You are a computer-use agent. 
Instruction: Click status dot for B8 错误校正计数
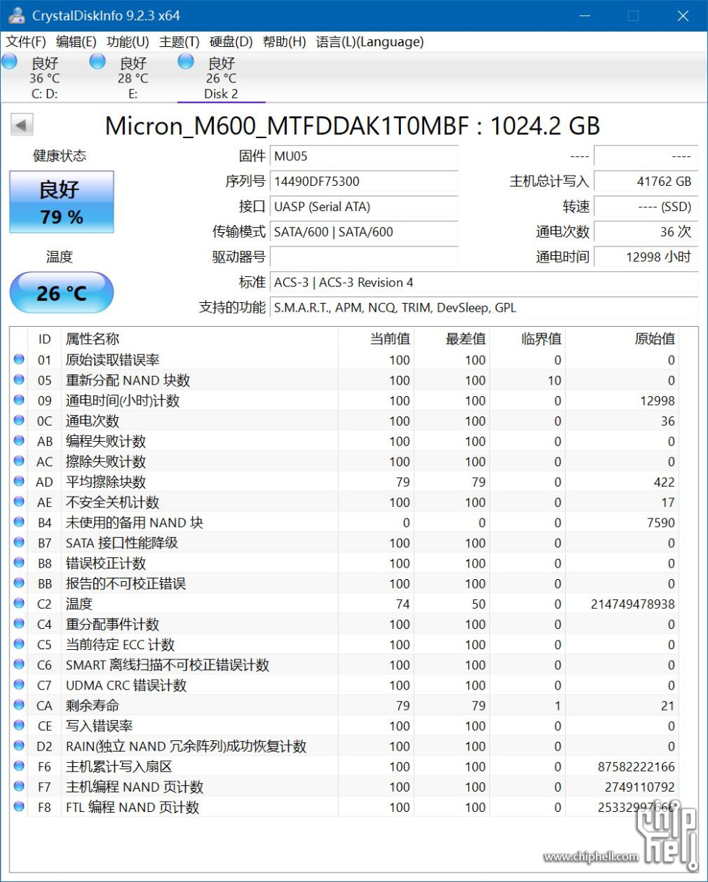[19, 562]
